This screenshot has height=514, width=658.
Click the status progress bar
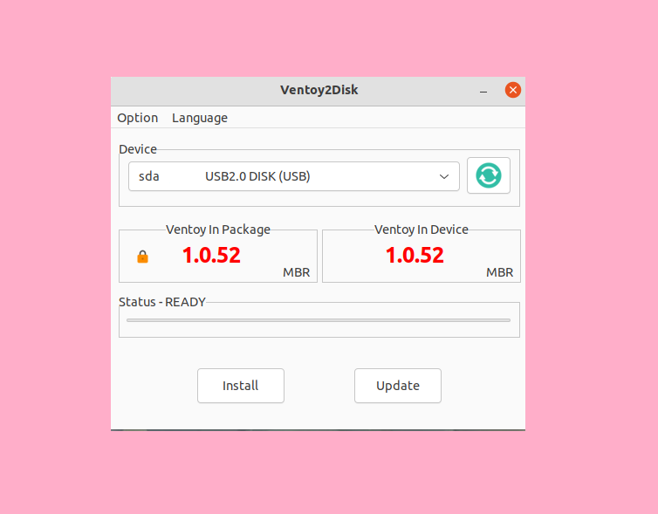point(319,320)
